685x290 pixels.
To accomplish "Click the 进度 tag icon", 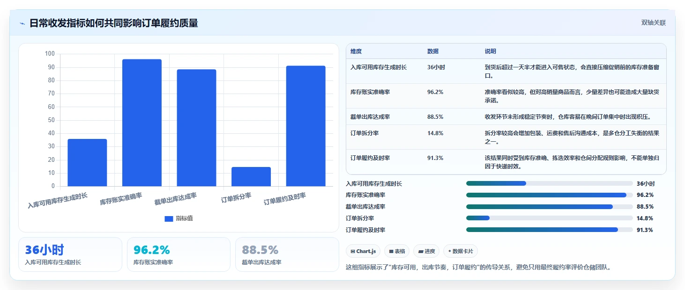I will 420,252.
